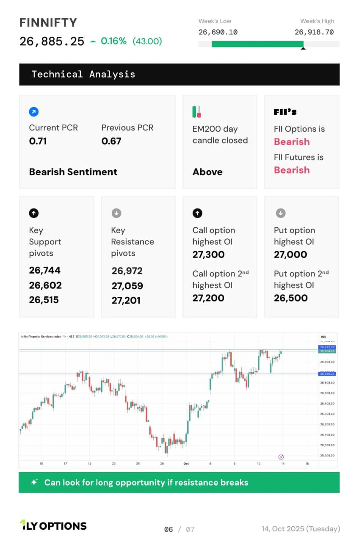This screenshot has height=542, width=359.
Task: Click the 1LY OPTIONS logo
Action: (x=53, y=525)
